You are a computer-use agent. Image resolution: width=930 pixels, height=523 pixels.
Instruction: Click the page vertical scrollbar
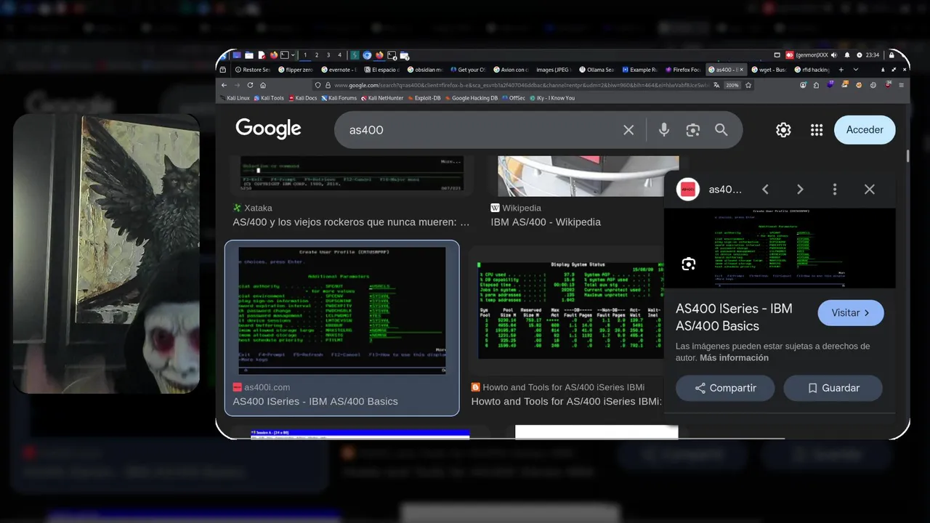tap(907, 155)
